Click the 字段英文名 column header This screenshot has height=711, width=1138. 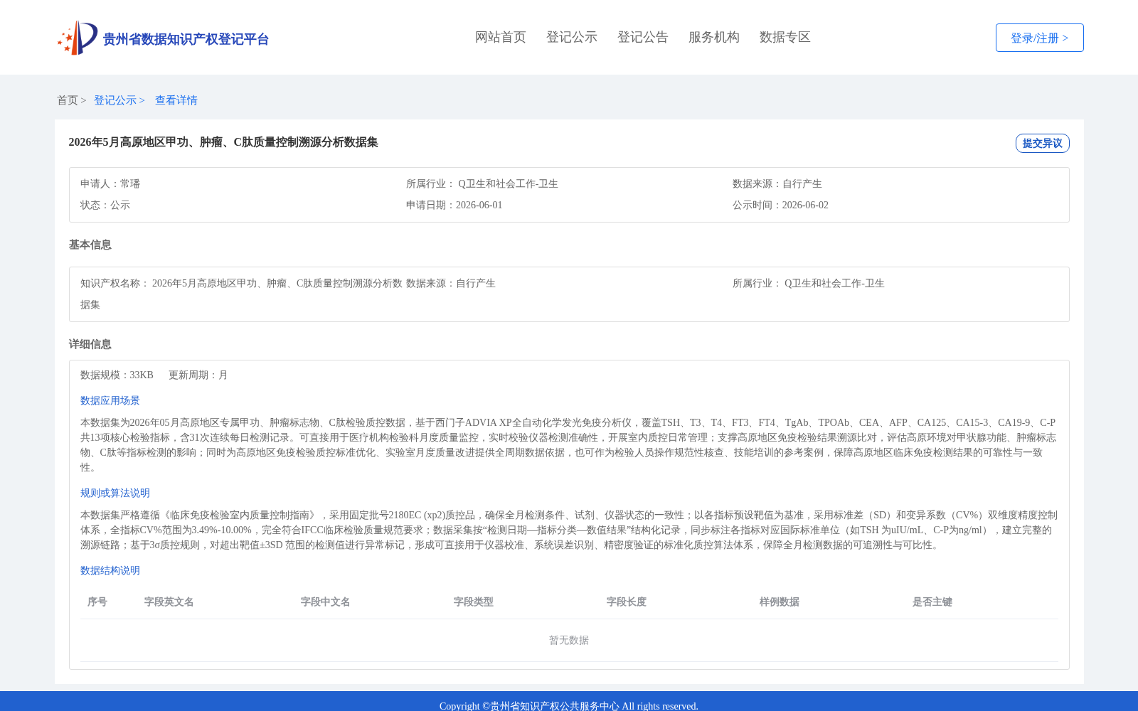(x=169, y=602)
